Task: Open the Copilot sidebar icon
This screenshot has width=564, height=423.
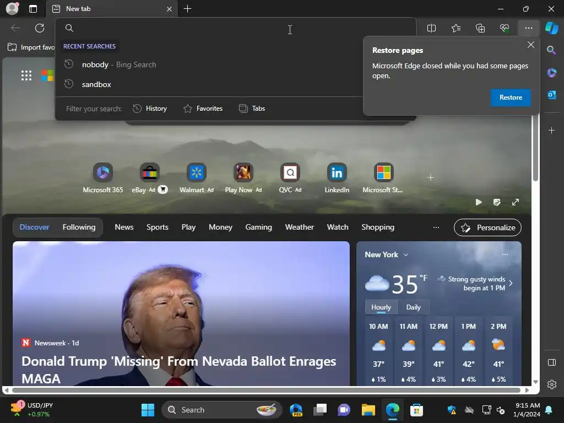Action: 551,28
